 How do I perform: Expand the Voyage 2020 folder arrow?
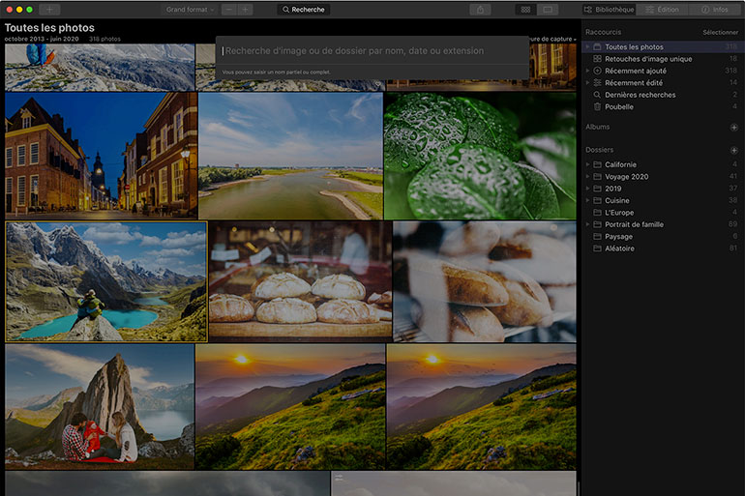pyautogui.click(x=587, y=177)
